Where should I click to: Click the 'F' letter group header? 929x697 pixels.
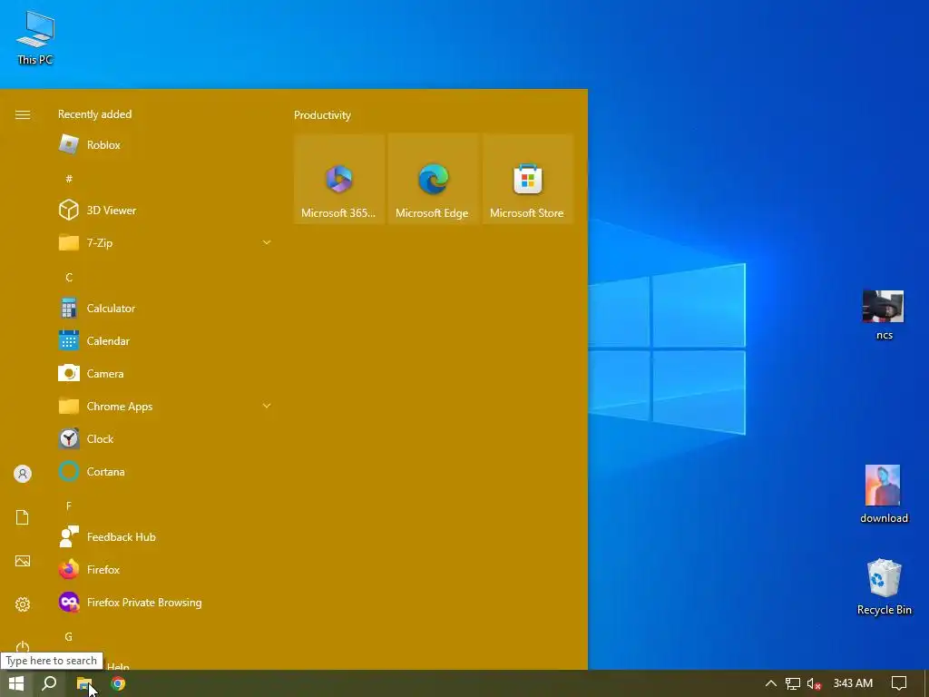[69, 506]
